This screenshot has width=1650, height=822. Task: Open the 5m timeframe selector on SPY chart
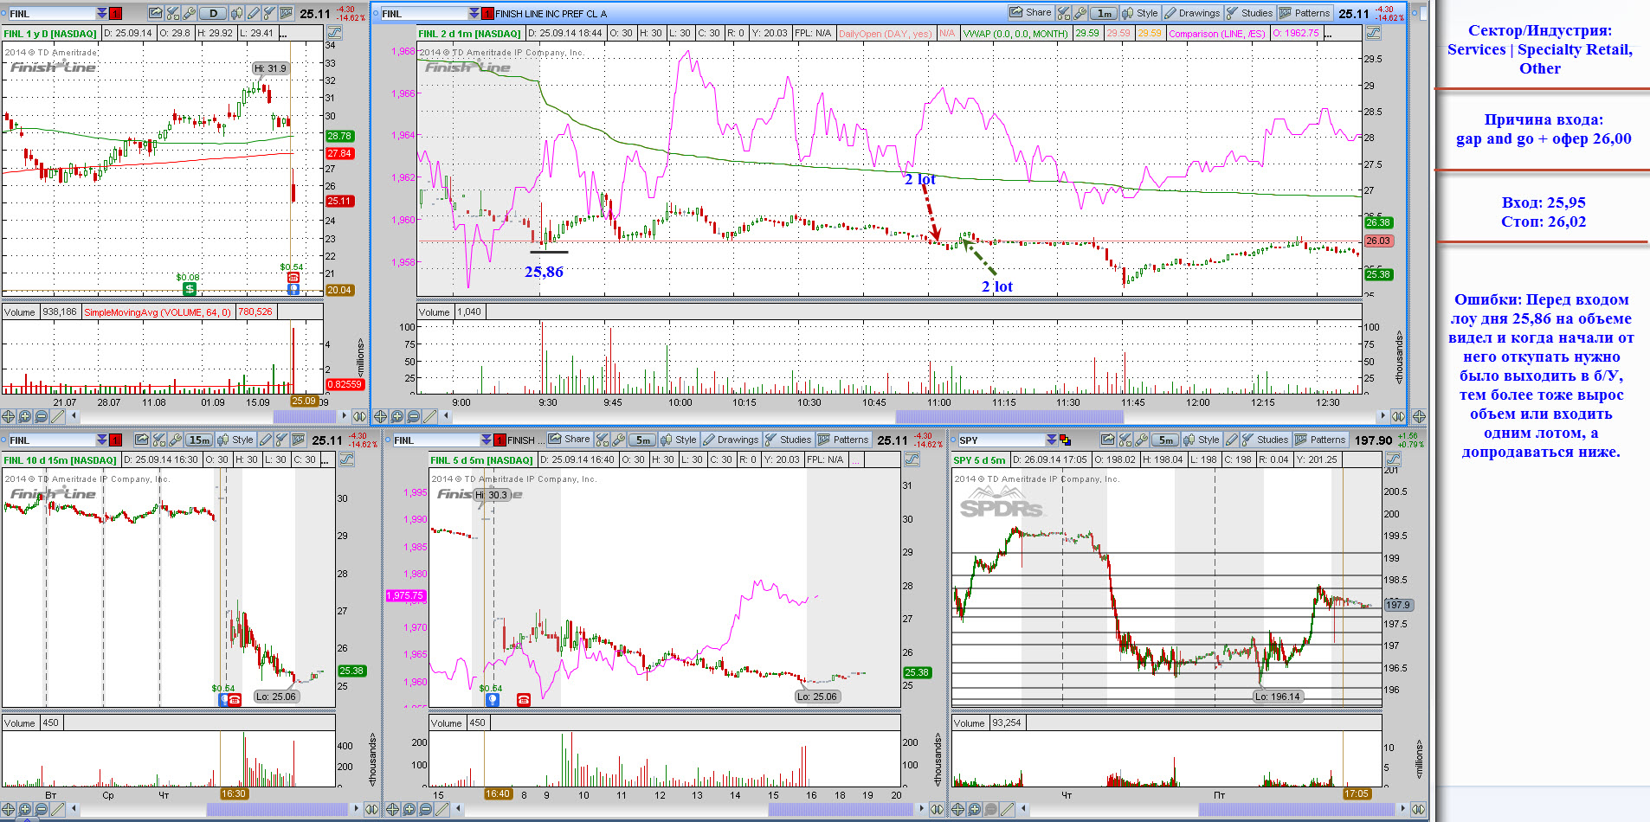click(1165, 440)
